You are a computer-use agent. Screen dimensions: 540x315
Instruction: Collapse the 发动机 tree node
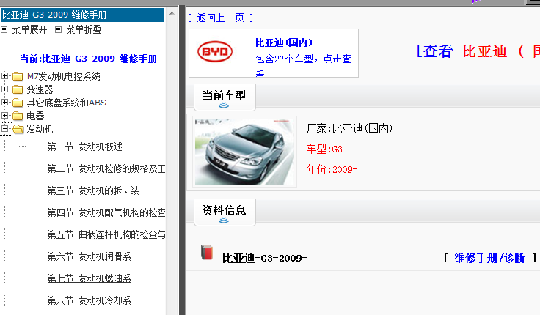5,129
